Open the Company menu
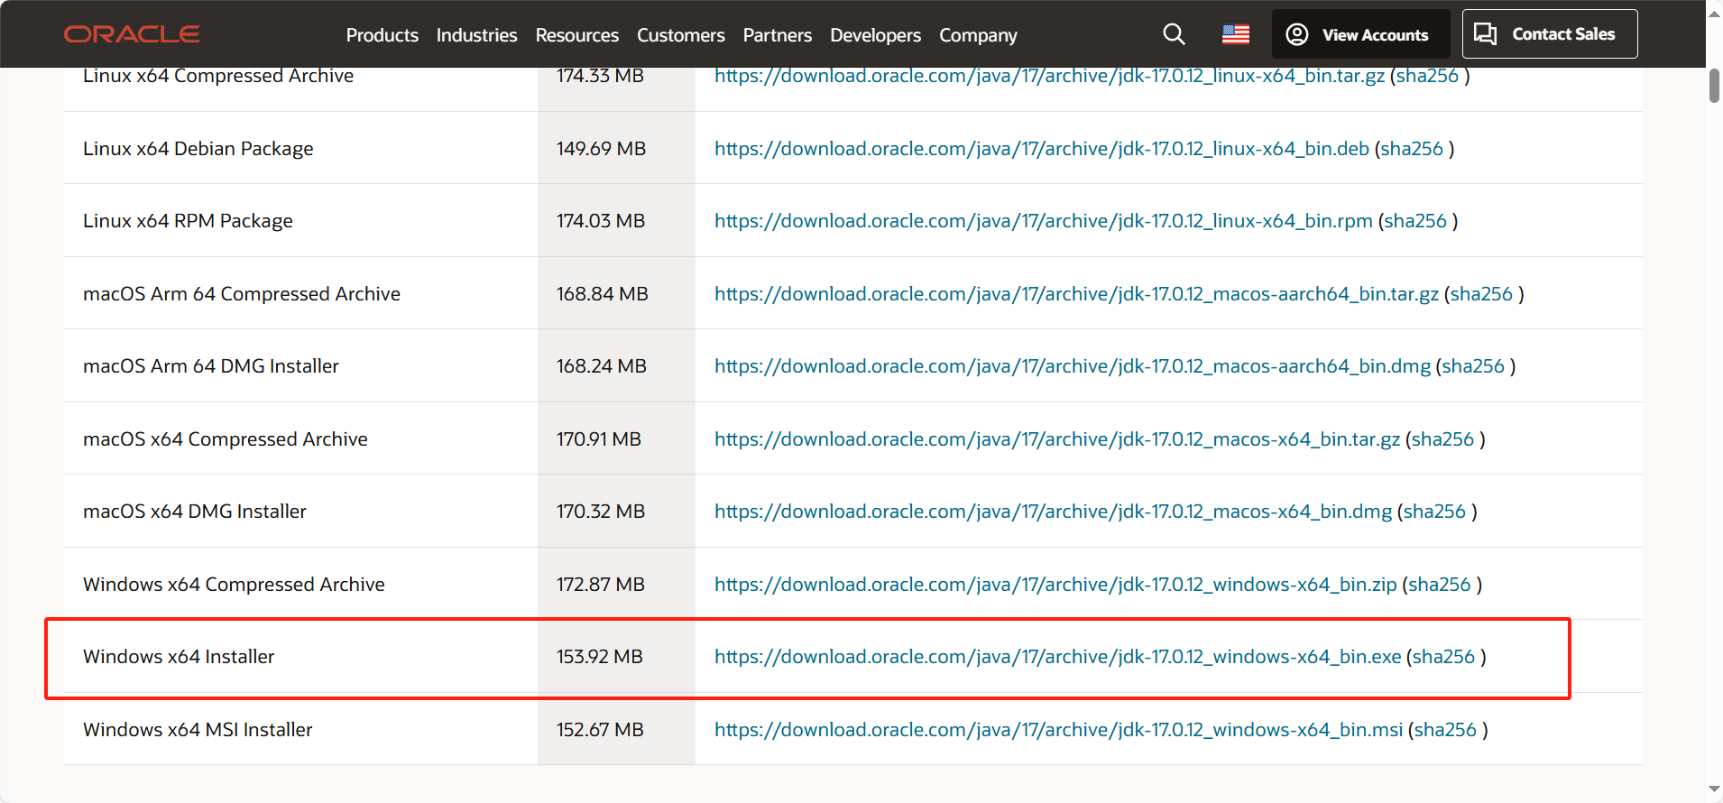1723x803 pixels. (x=978, y=35)
